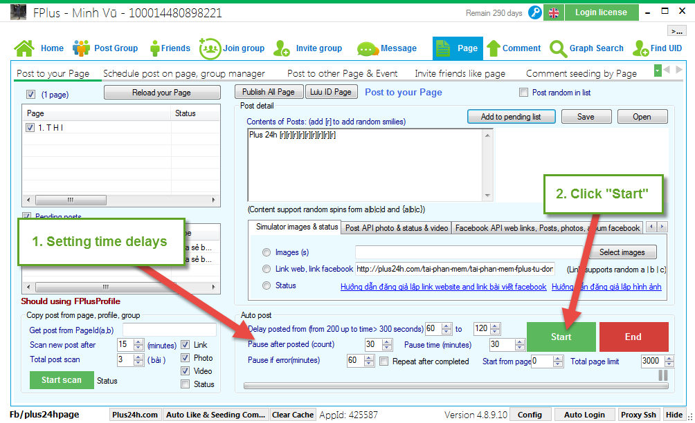Open Invite group person-plus icon
The height and width of the screenshot is (423, 695).
[x=282, y=48]
